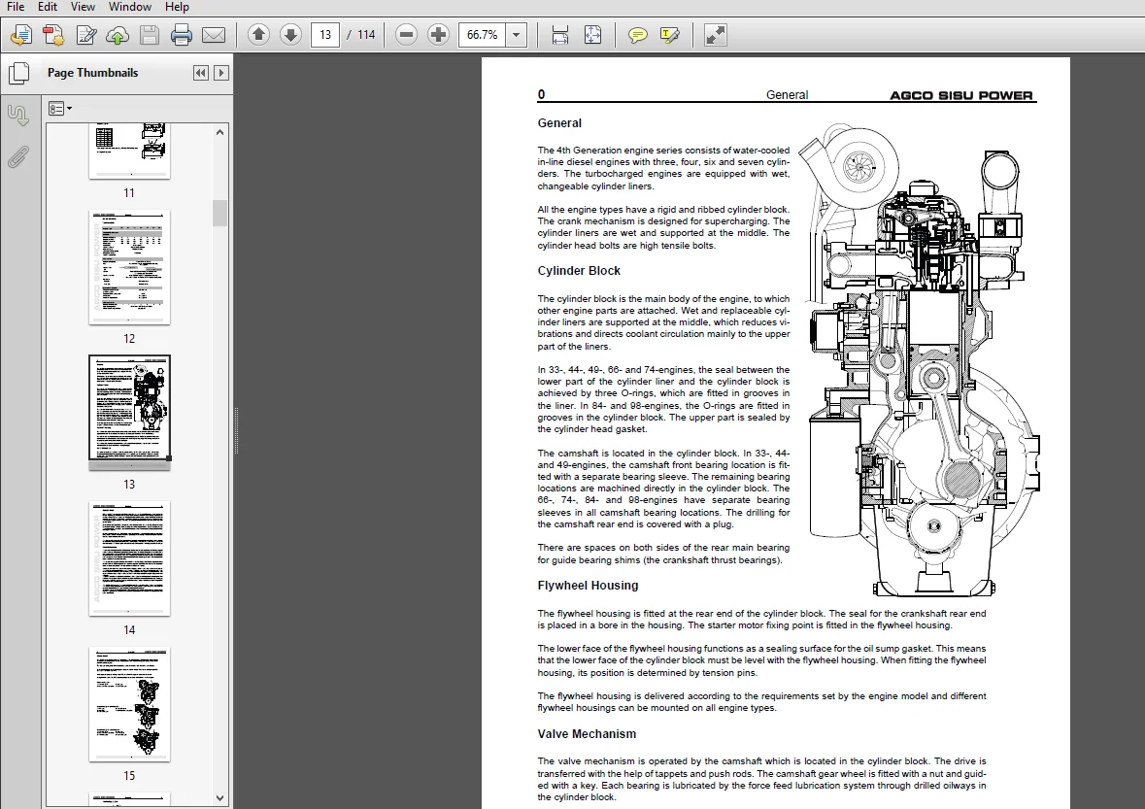The image size is (1145, 809).
Task: Click the Email envelope icon
Action: 214,34
